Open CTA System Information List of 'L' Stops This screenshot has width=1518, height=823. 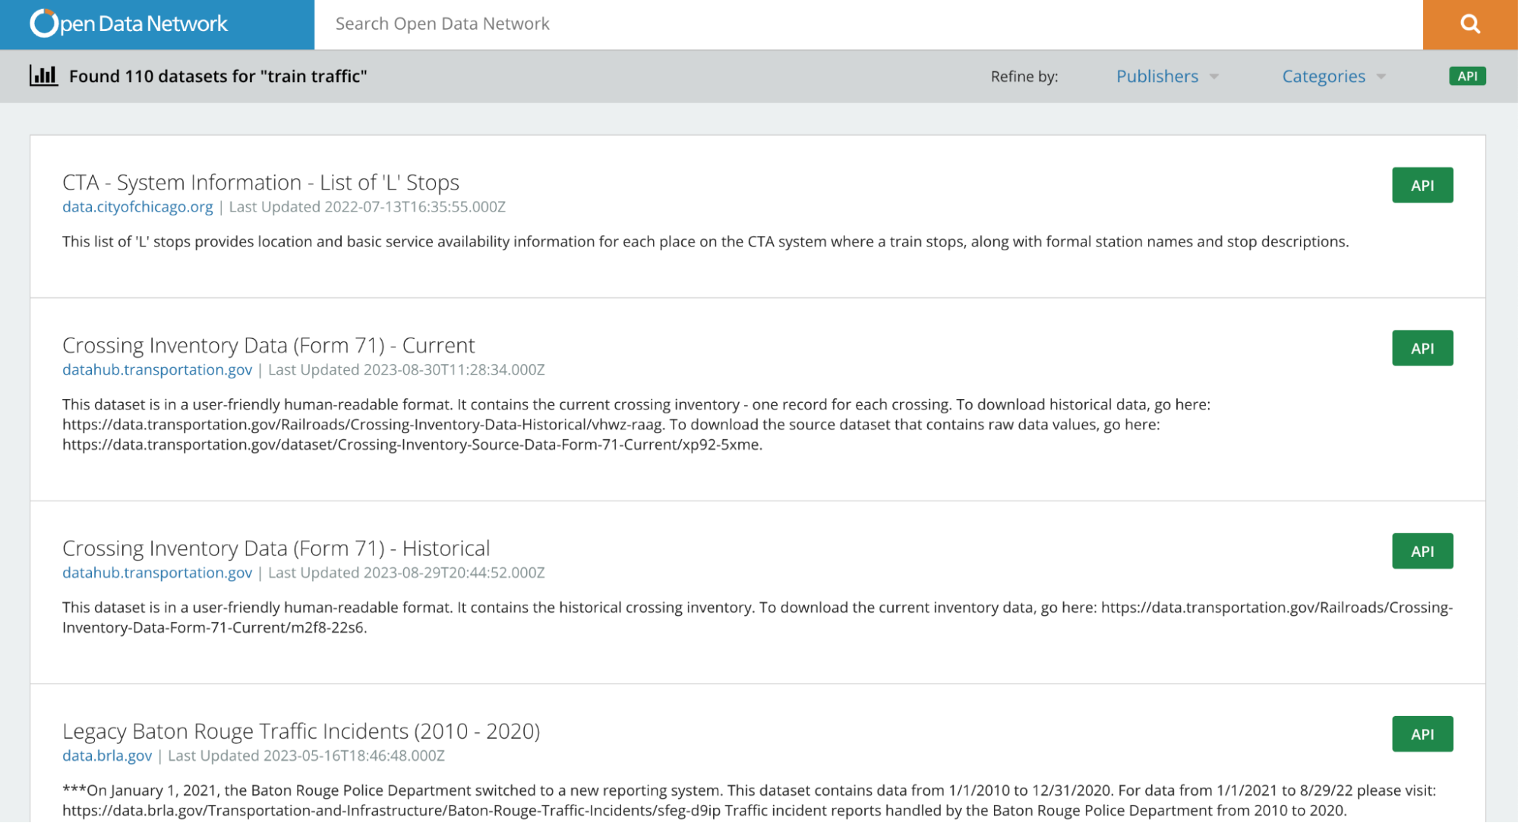tap(260, 183)
